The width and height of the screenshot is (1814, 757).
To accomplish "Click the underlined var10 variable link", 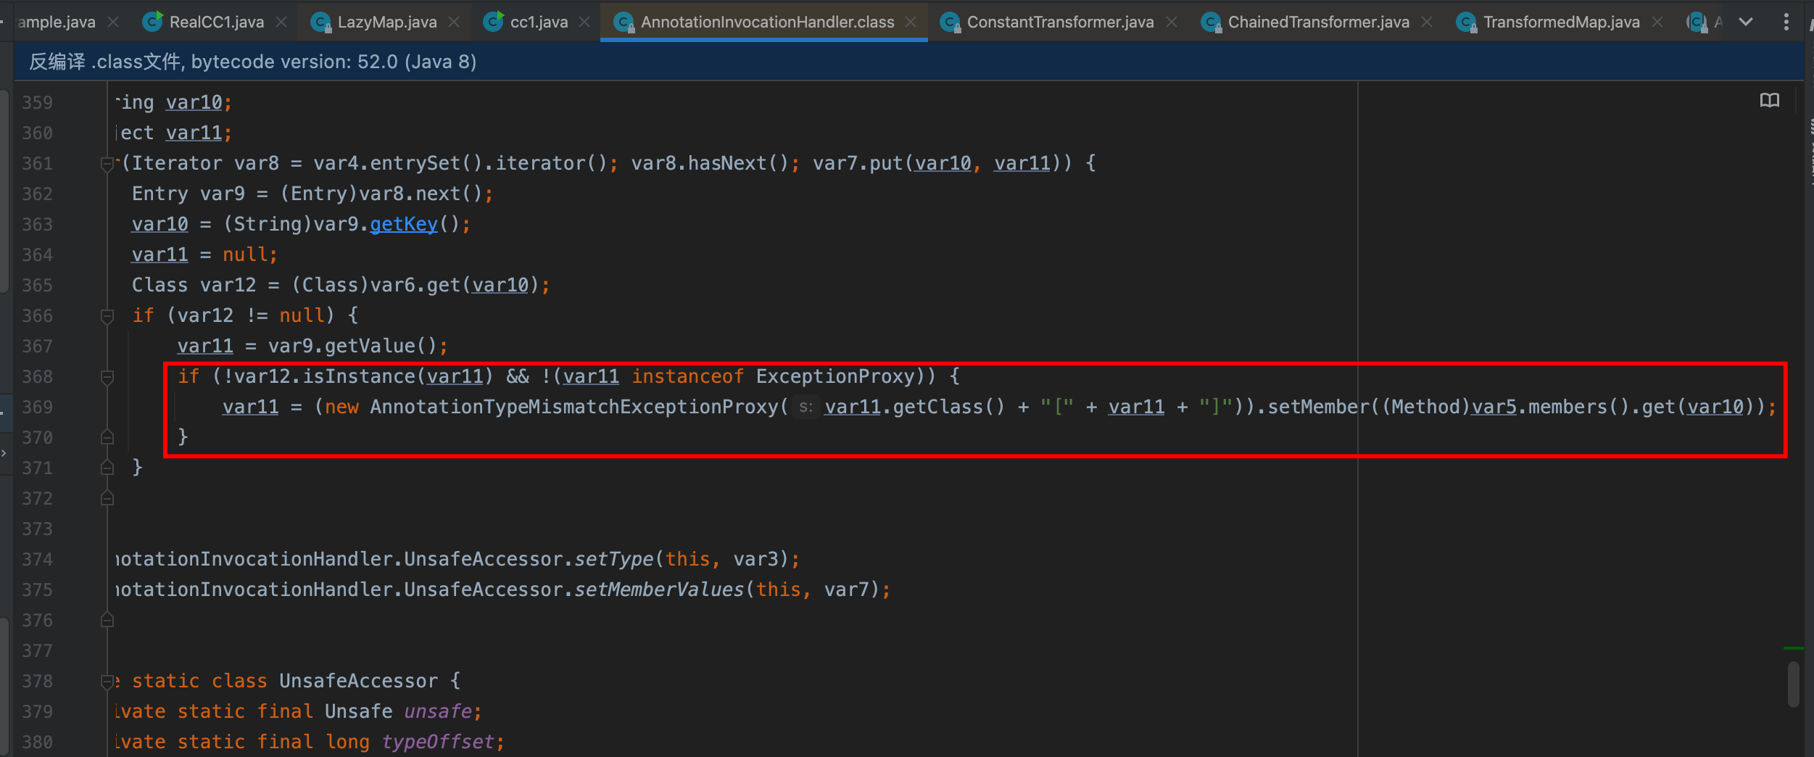I will (x=159, y=223).
